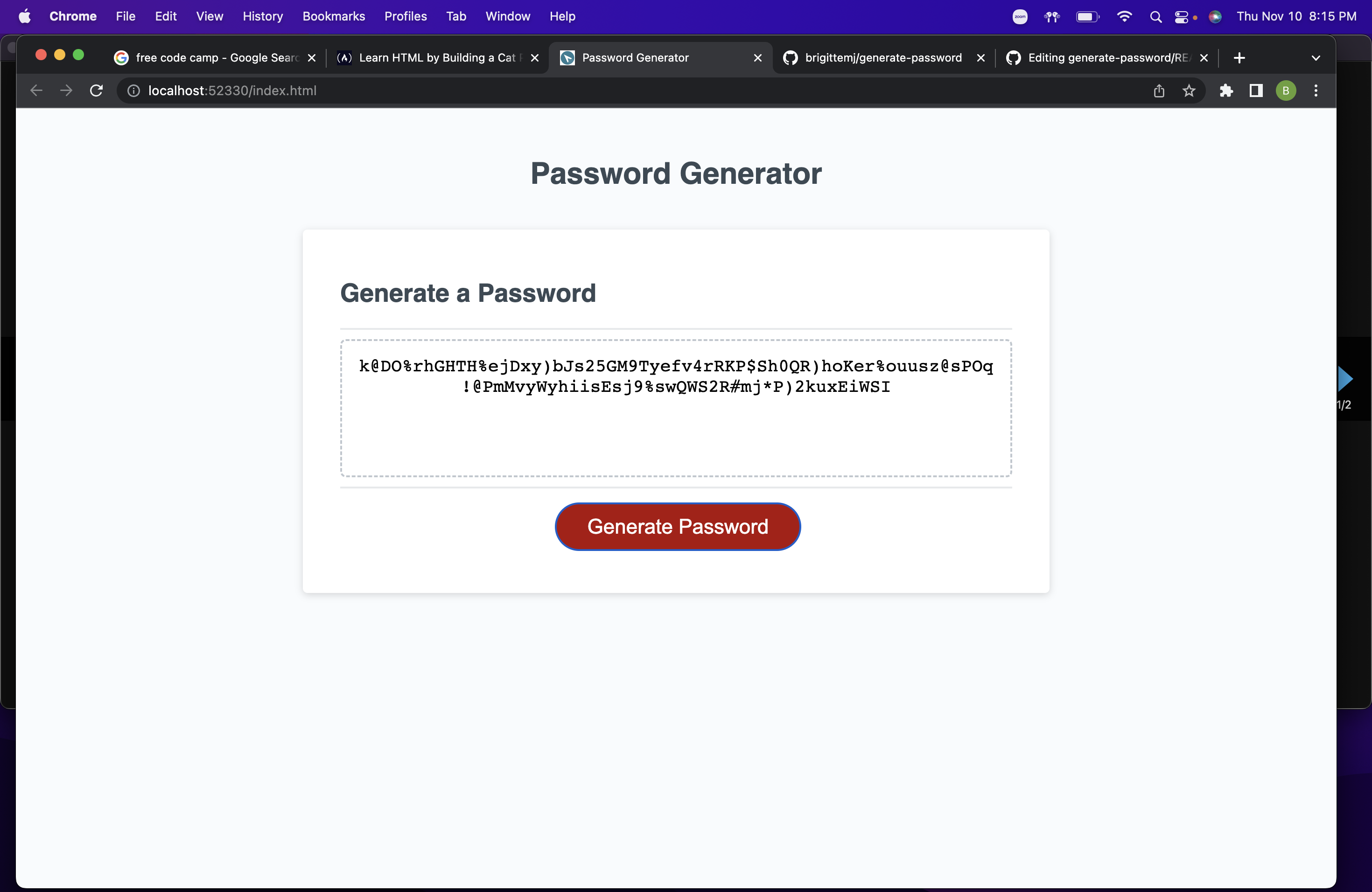This screenshot has width=1372, height=892.
Task: Open the tab search chevron
Action: pos(1316,58)
